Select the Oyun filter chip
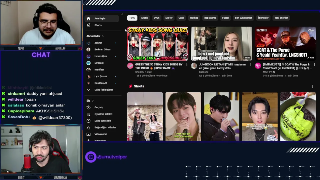 coord(156,18)
